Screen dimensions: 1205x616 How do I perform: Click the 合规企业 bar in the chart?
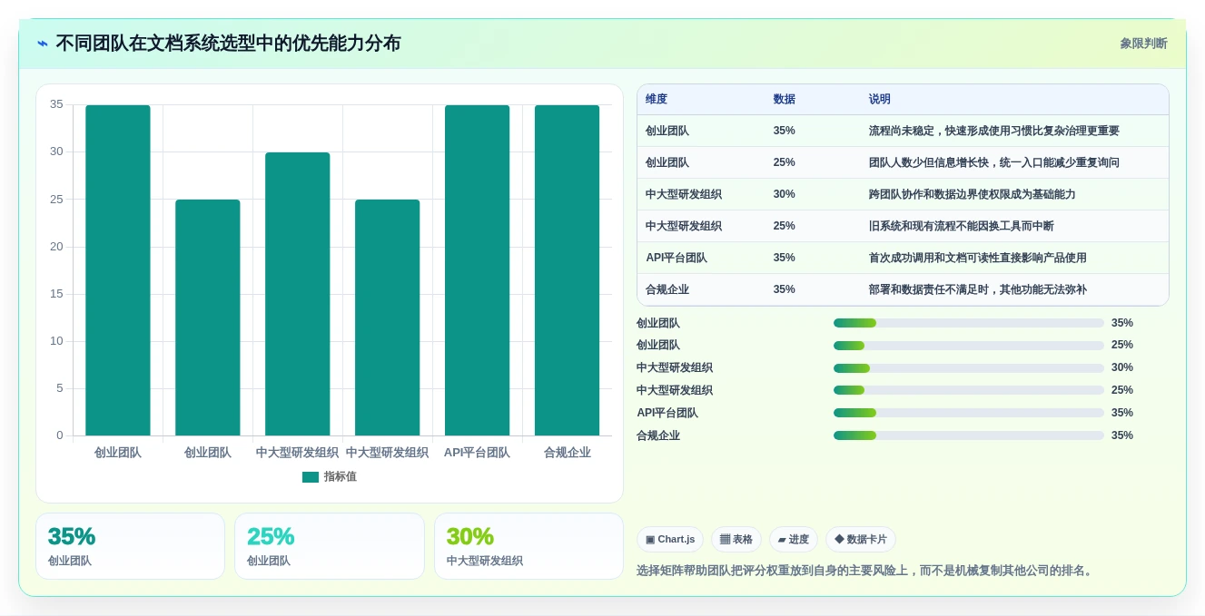(567, 270)
